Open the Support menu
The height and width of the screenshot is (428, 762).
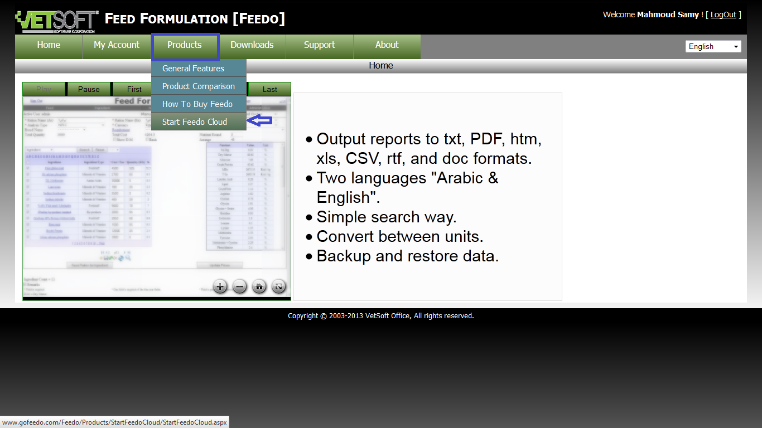pyautogui.click(x=320, y=47)
